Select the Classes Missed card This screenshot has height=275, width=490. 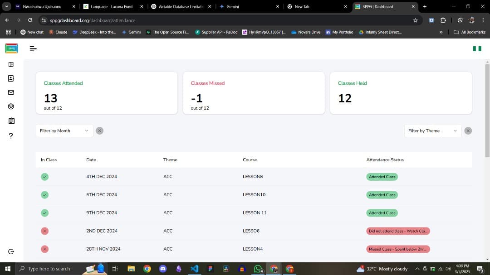click(254, 93)
